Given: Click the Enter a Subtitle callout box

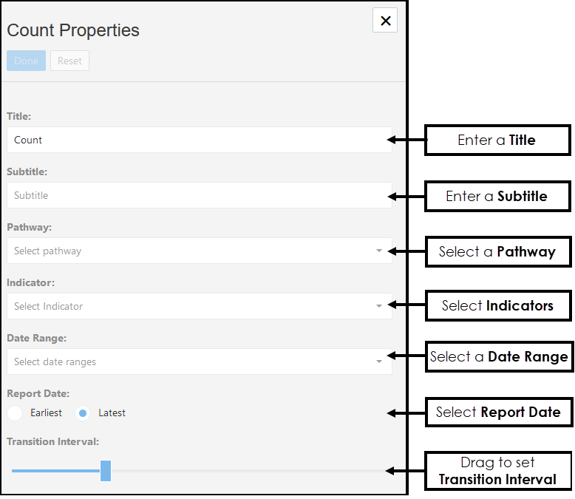Looking at the screenshot, I should coord(497,196).
